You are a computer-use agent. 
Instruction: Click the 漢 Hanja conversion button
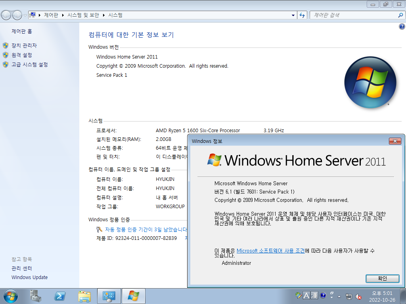314,295
